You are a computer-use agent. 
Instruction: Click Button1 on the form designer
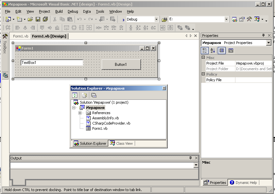tap(121, 65)
